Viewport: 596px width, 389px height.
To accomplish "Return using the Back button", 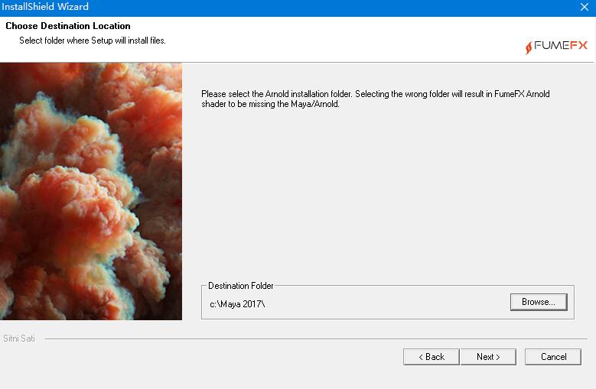I will (x=432, y=357).
